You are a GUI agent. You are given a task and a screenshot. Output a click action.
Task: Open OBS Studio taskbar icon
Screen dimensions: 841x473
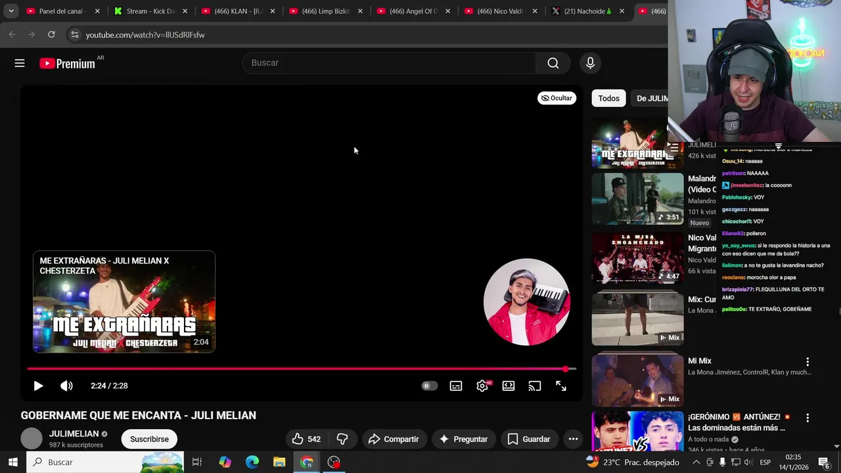[334, 462]
